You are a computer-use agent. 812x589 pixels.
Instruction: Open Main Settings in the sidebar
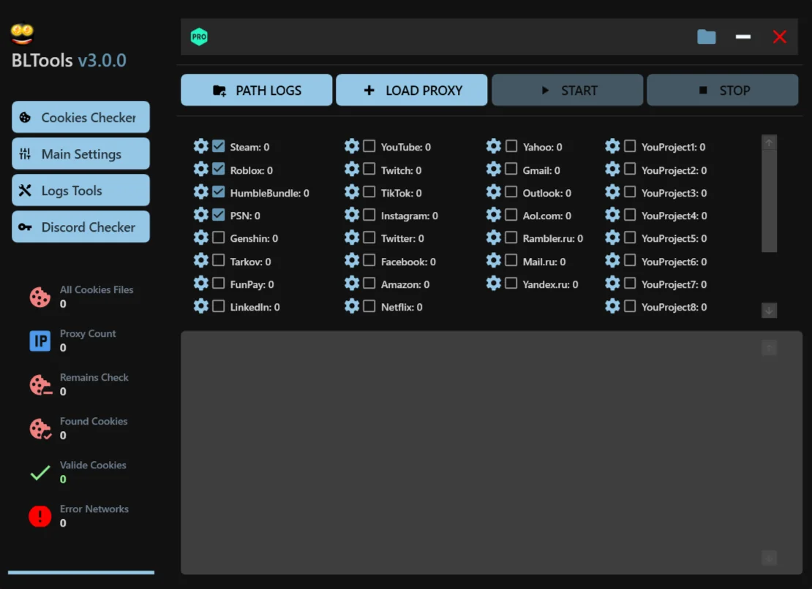coord(80,153)
